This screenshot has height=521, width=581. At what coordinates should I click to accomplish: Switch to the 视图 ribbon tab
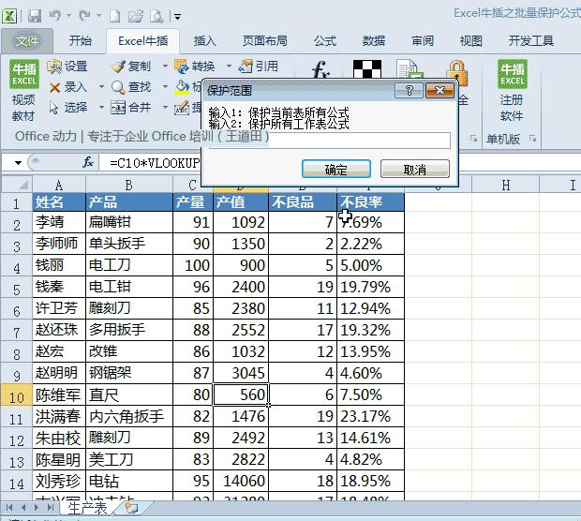[471, 40]
